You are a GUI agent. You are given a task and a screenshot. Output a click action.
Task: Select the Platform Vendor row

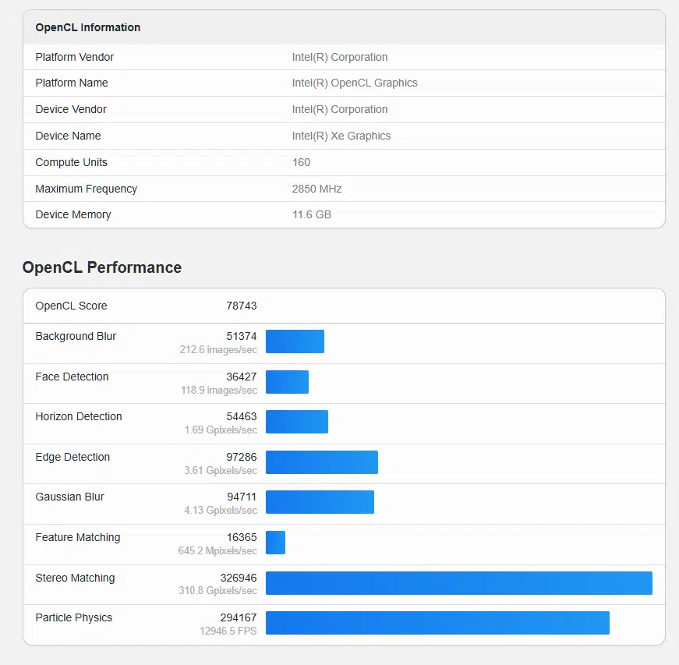click(x=74, y=57)
